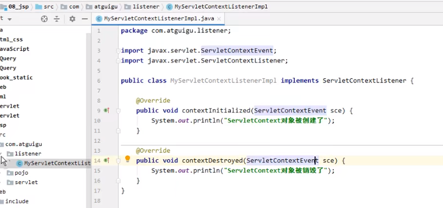This screenshot has height=208, width=443.
Task: Click the string literal on line 15
Action: [277, 170]
